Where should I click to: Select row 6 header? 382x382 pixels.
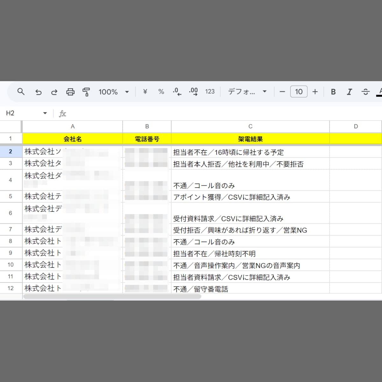11,213
